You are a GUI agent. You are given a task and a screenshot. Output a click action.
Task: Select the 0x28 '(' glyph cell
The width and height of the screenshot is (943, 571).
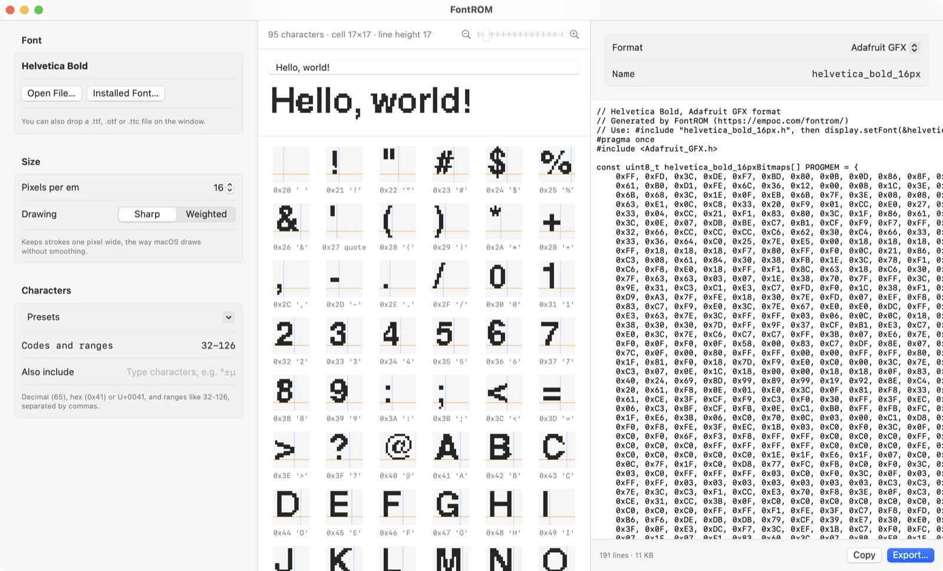point(398,227)
